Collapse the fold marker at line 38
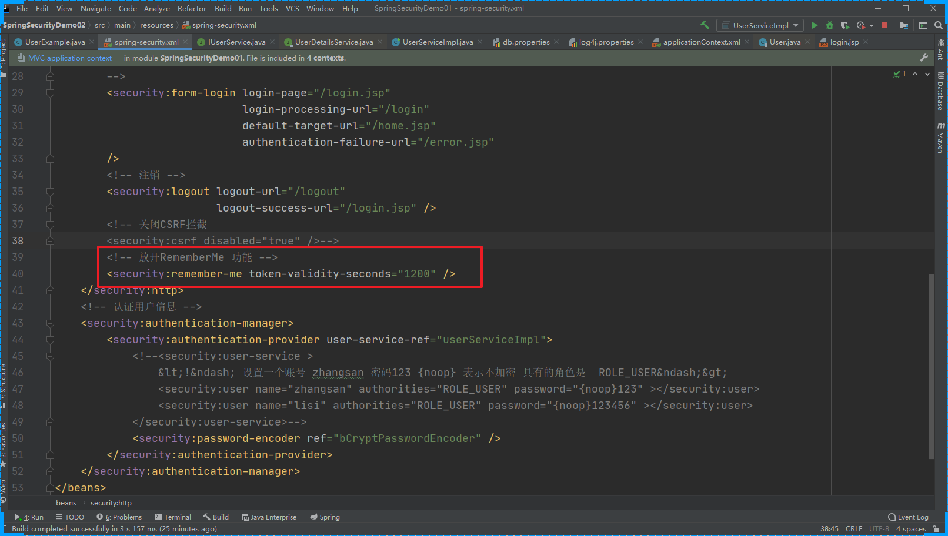 [x=50, y=241]
